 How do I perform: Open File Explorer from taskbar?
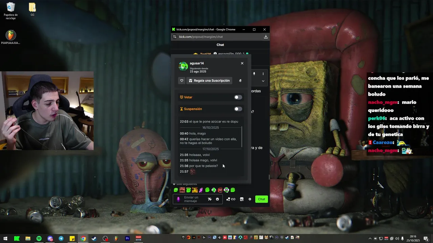click(x=28, y=238)
